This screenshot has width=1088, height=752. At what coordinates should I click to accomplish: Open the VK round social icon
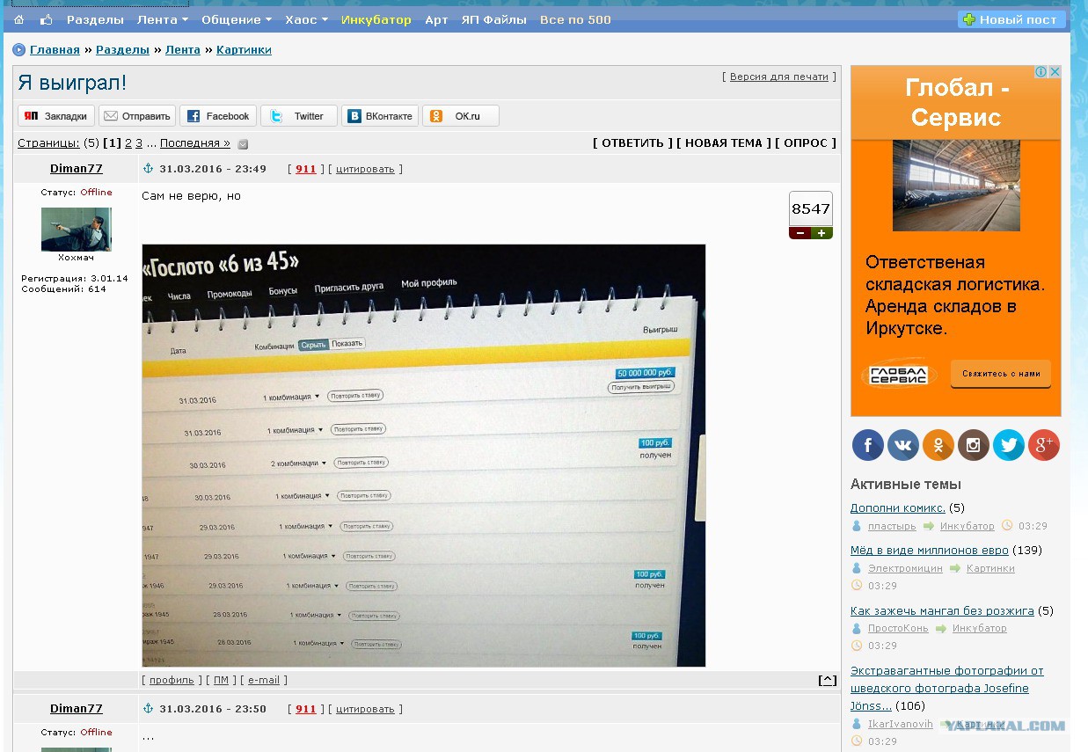click(902, 446)
